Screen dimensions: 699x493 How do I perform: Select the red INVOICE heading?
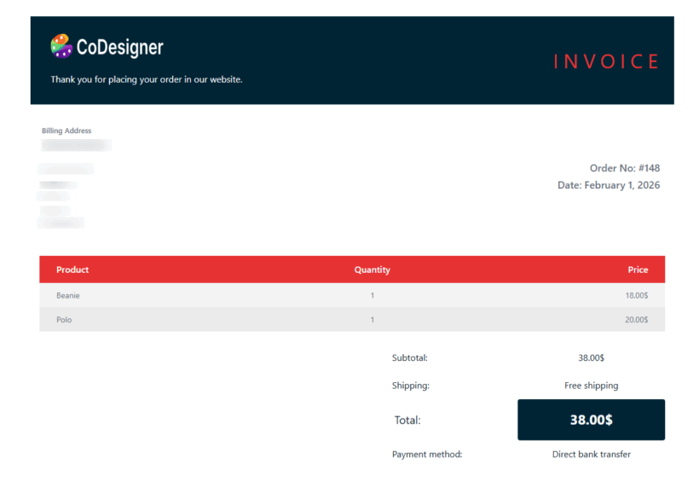tap(605, 61)
